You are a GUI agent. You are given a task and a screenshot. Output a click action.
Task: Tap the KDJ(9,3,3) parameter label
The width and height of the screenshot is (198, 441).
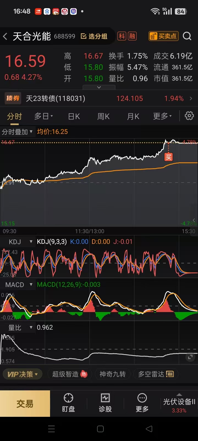pos(52,242)
